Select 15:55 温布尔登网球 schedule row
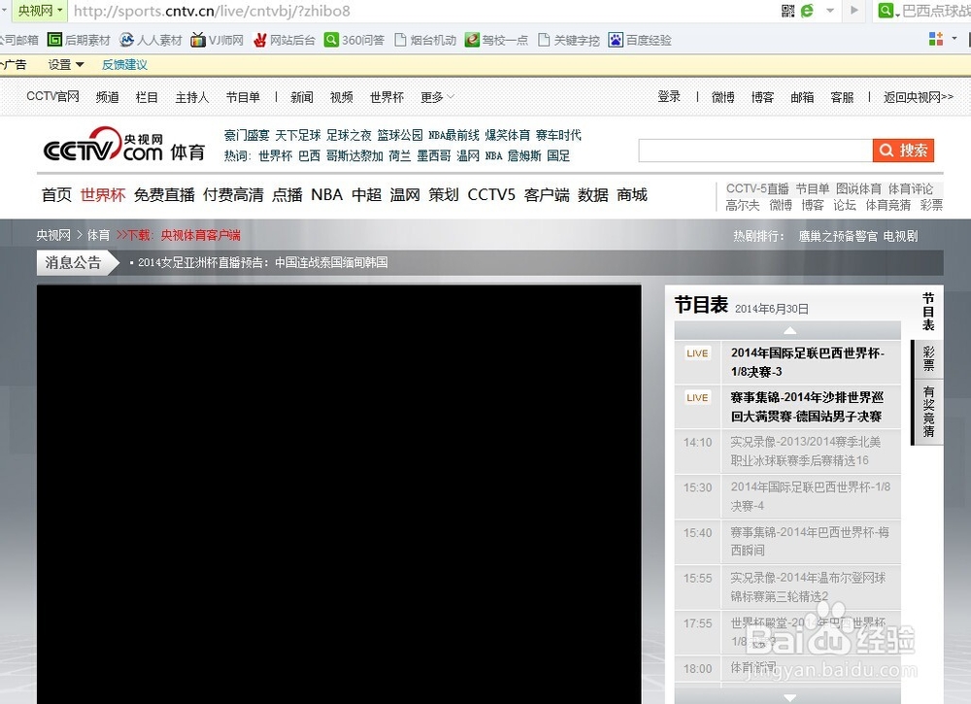Screen dimensions: 971x704 [x=787, y=587]
